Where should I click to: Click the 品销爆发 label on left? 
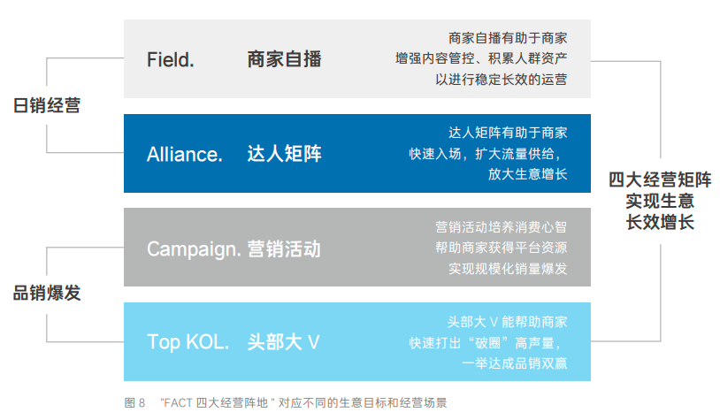pos(47,293)
